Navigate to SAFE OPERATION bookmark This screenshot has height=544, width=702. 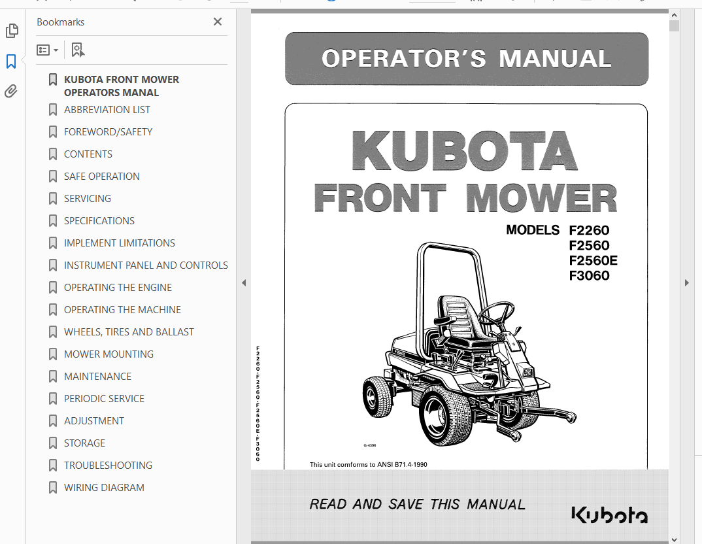point(102,177)
